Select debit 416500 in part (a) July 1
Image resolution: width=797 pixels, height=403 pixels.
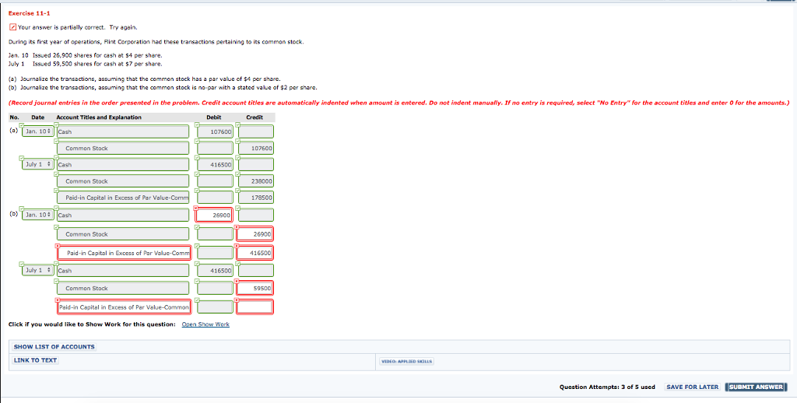[216, 165]
